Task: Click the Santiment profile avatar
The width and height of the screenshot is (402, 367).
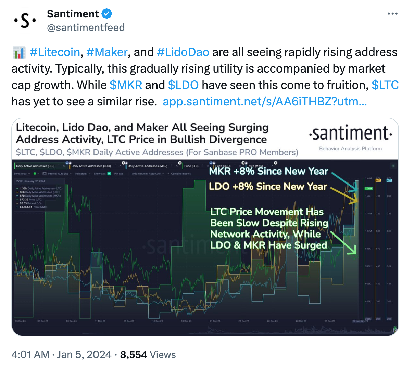Action: click(x=25, y=21)
